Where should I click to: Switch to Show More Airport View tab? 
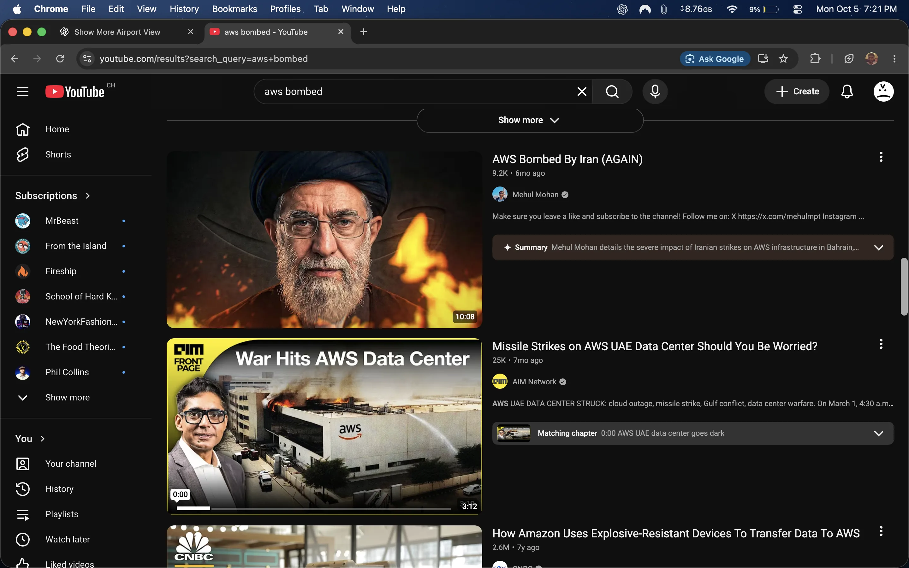coord(117,32)
